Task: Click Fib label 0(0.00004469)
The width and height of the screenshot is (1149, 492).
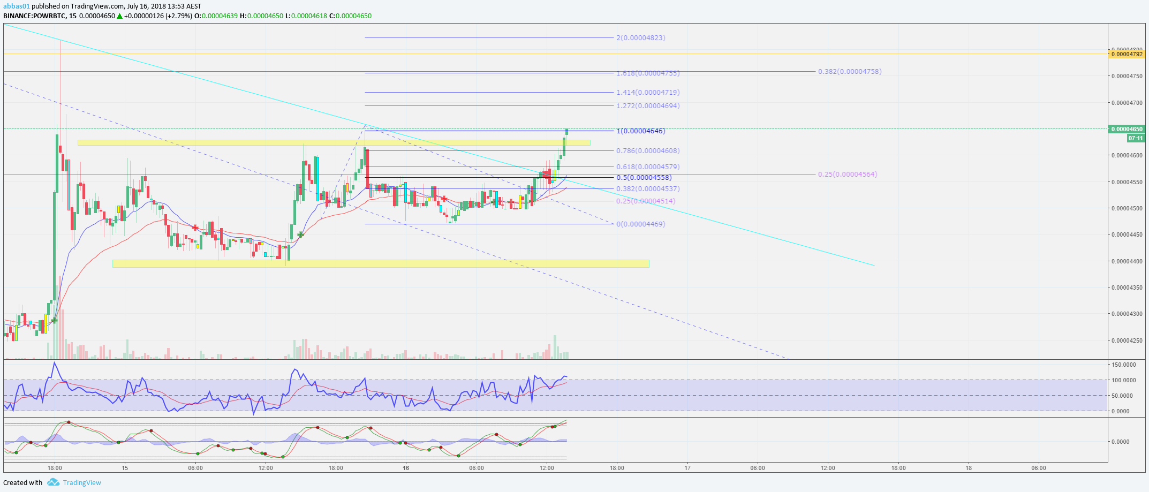Action: [641, 224]
